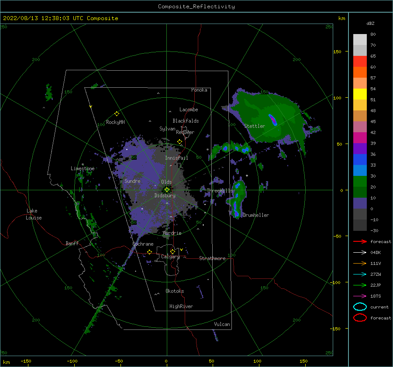
Task: Click the HighRiver city label
Action: tap(181, 306)
